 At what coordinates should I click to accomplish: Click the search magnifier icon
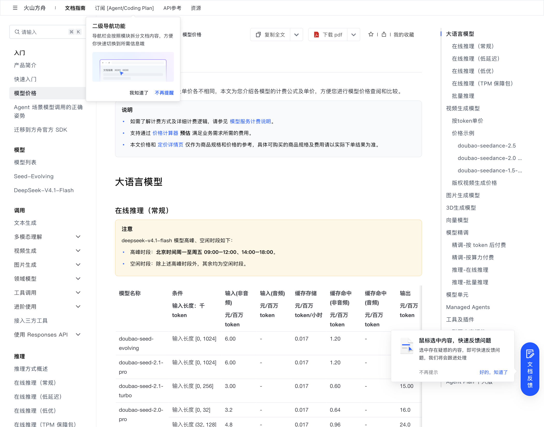(x=17, y=32)
